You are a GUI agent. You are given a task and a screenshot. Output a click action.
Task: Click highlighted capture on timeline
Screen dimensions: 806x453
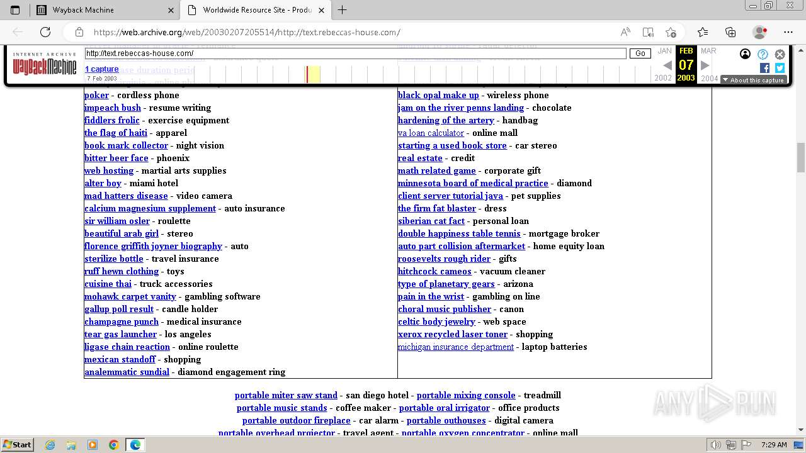pos(307,74)
